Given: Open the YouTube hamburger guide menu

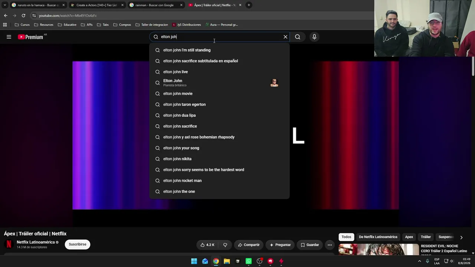Looking at the screenshot, I should click(9, 37).
